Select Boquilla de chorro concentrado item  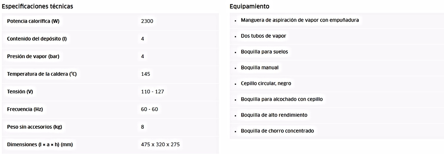tap(277, 131)
